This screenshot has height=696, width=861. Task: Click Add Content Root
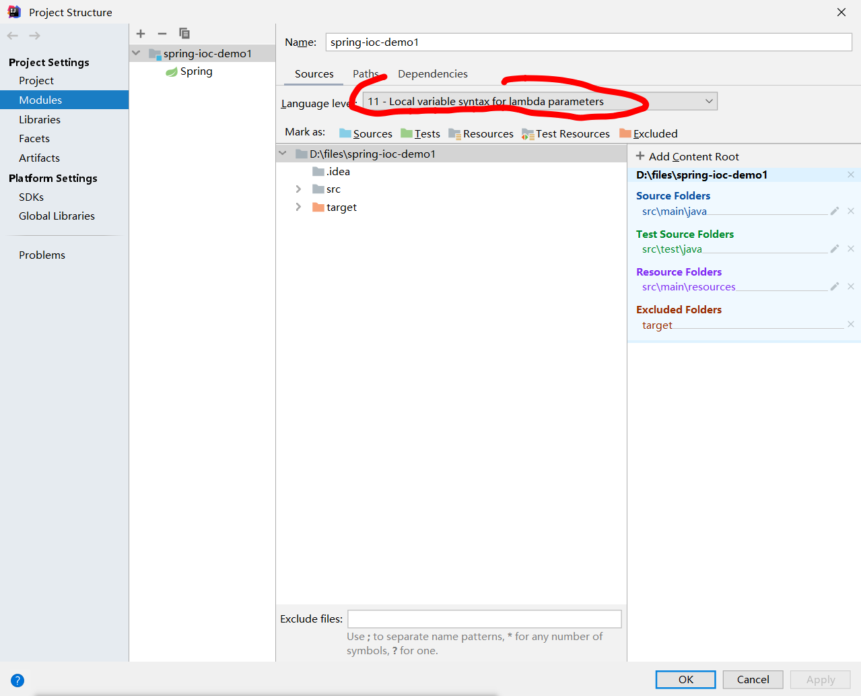687,156
